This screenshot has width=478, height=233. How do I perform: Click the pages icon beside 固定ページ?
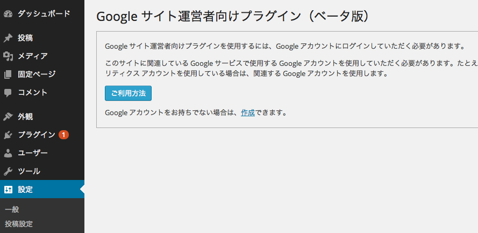point(8,74)
